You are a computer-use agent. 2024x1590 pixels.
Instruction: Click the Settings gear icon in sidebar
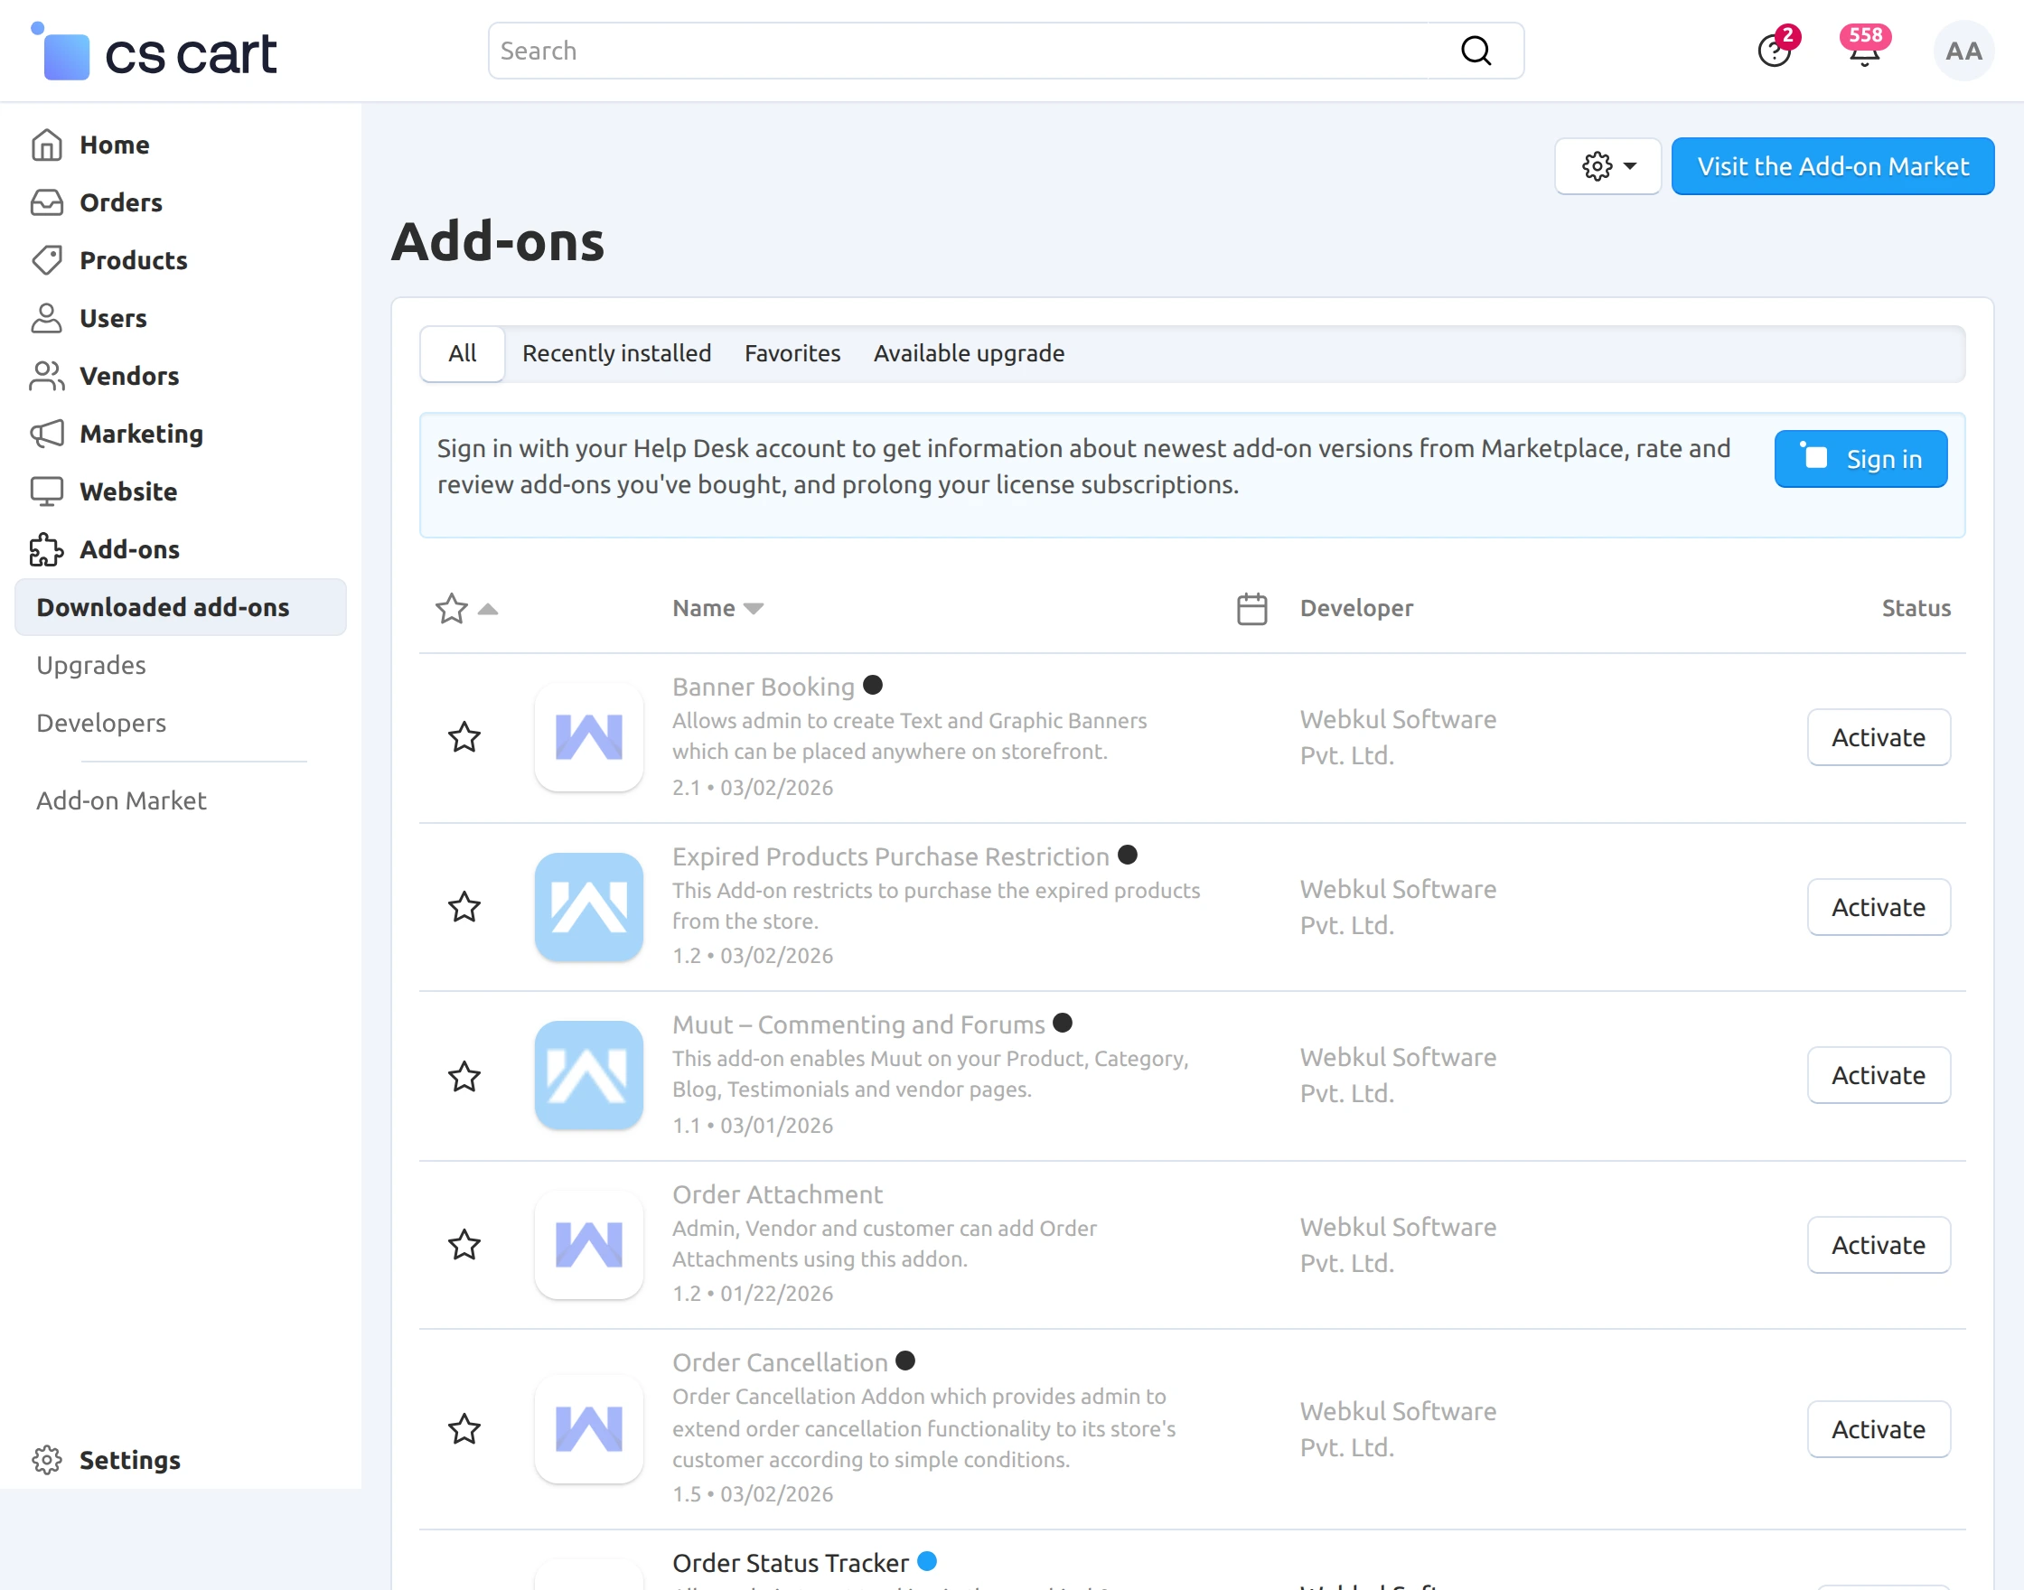pyautogui.click(x=47, y=1460)
